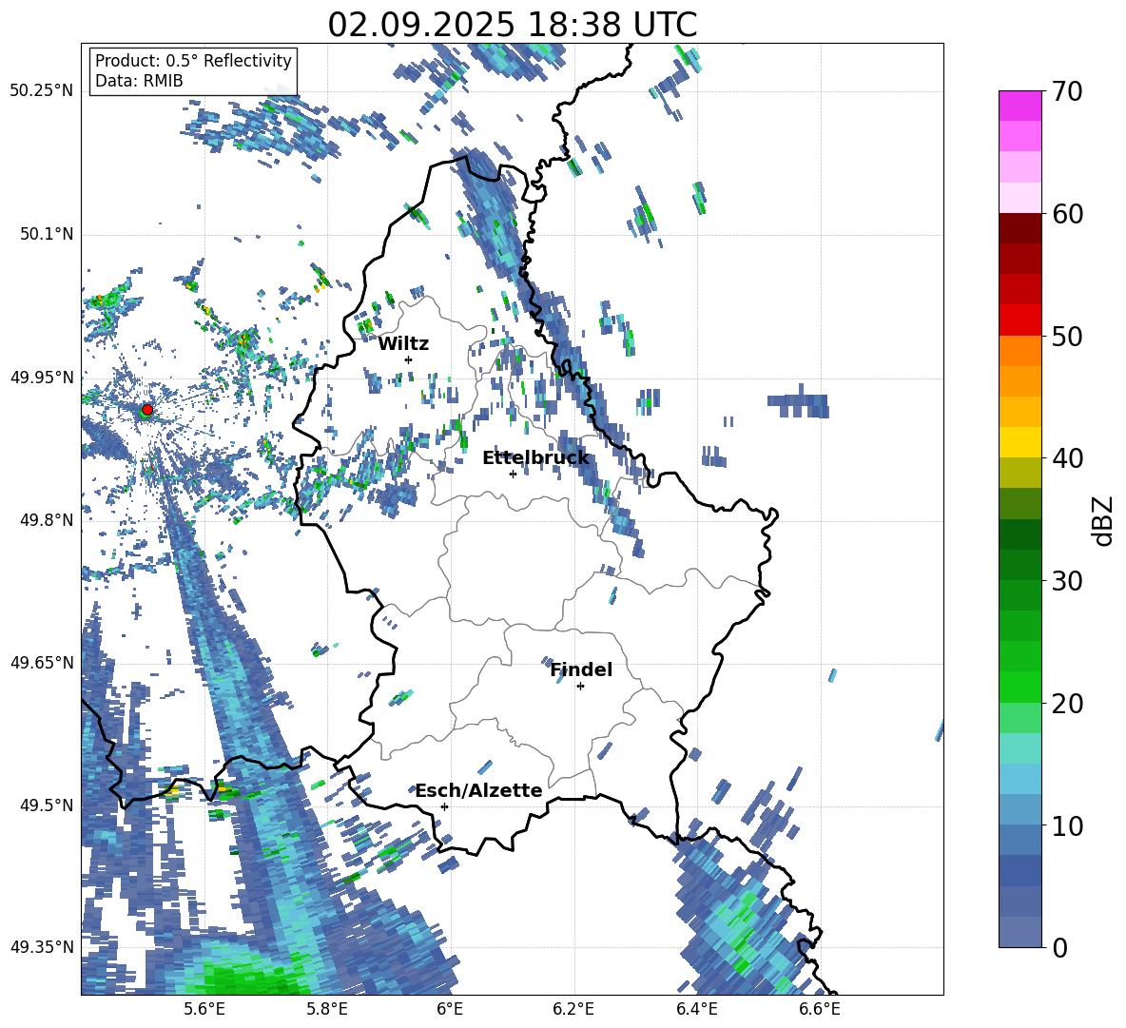Click the Esch/Alzette station cross marker
The width and height of the screenshot is (1126, 1028).
pos(444,806)
